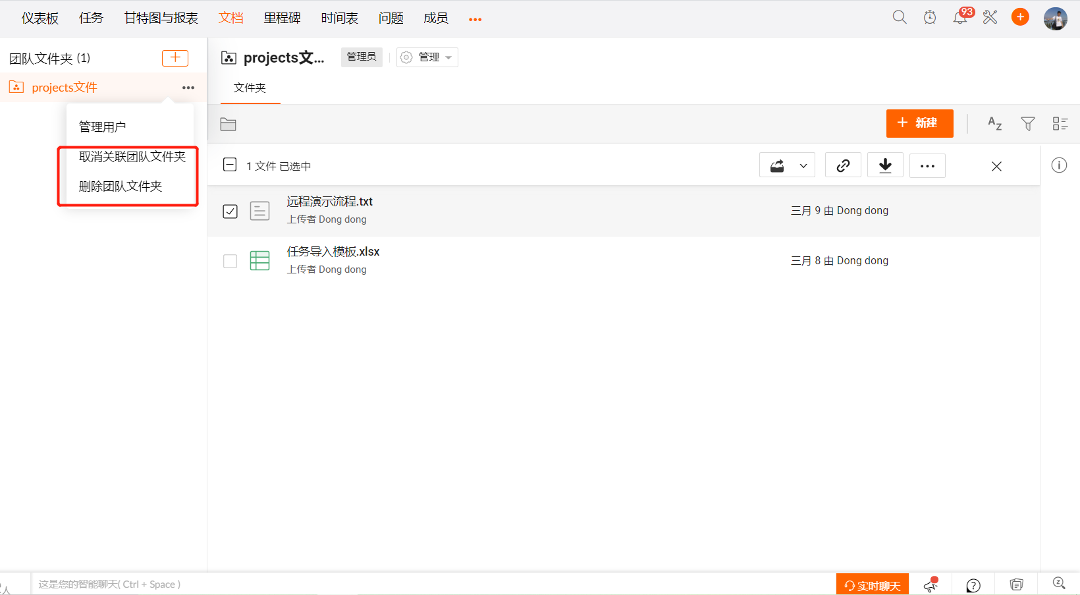Screen dimensions: 1080x595
Task: Click the timer clock icon
Action: [x=929, y=18]
